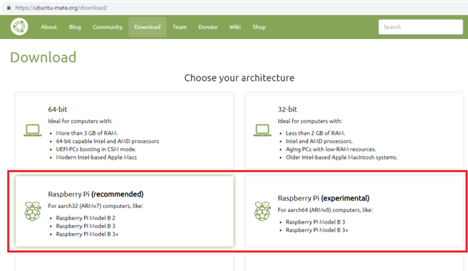Screen dimensions: 468x271
Task: Select Raspberry Pi (experimental) heading
Action: (x=324, y=199)
